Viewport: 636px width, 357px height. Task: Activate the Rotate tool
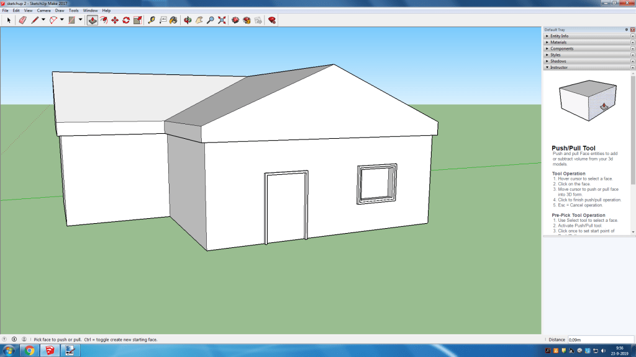(126, 20)
